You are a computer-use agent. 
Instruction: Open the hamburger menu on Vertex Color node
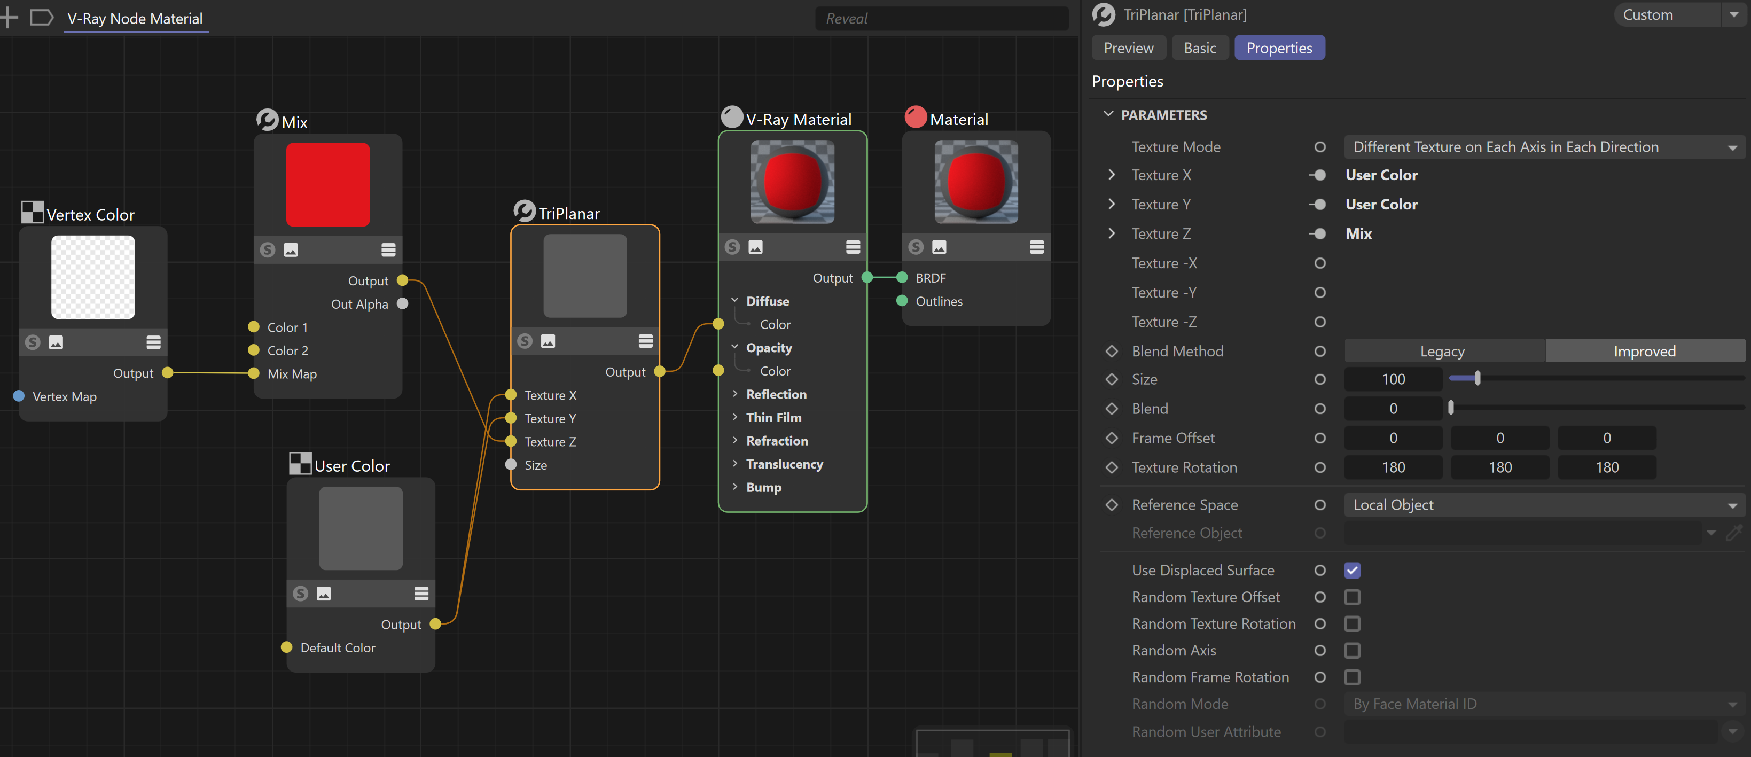pos(154,342)
